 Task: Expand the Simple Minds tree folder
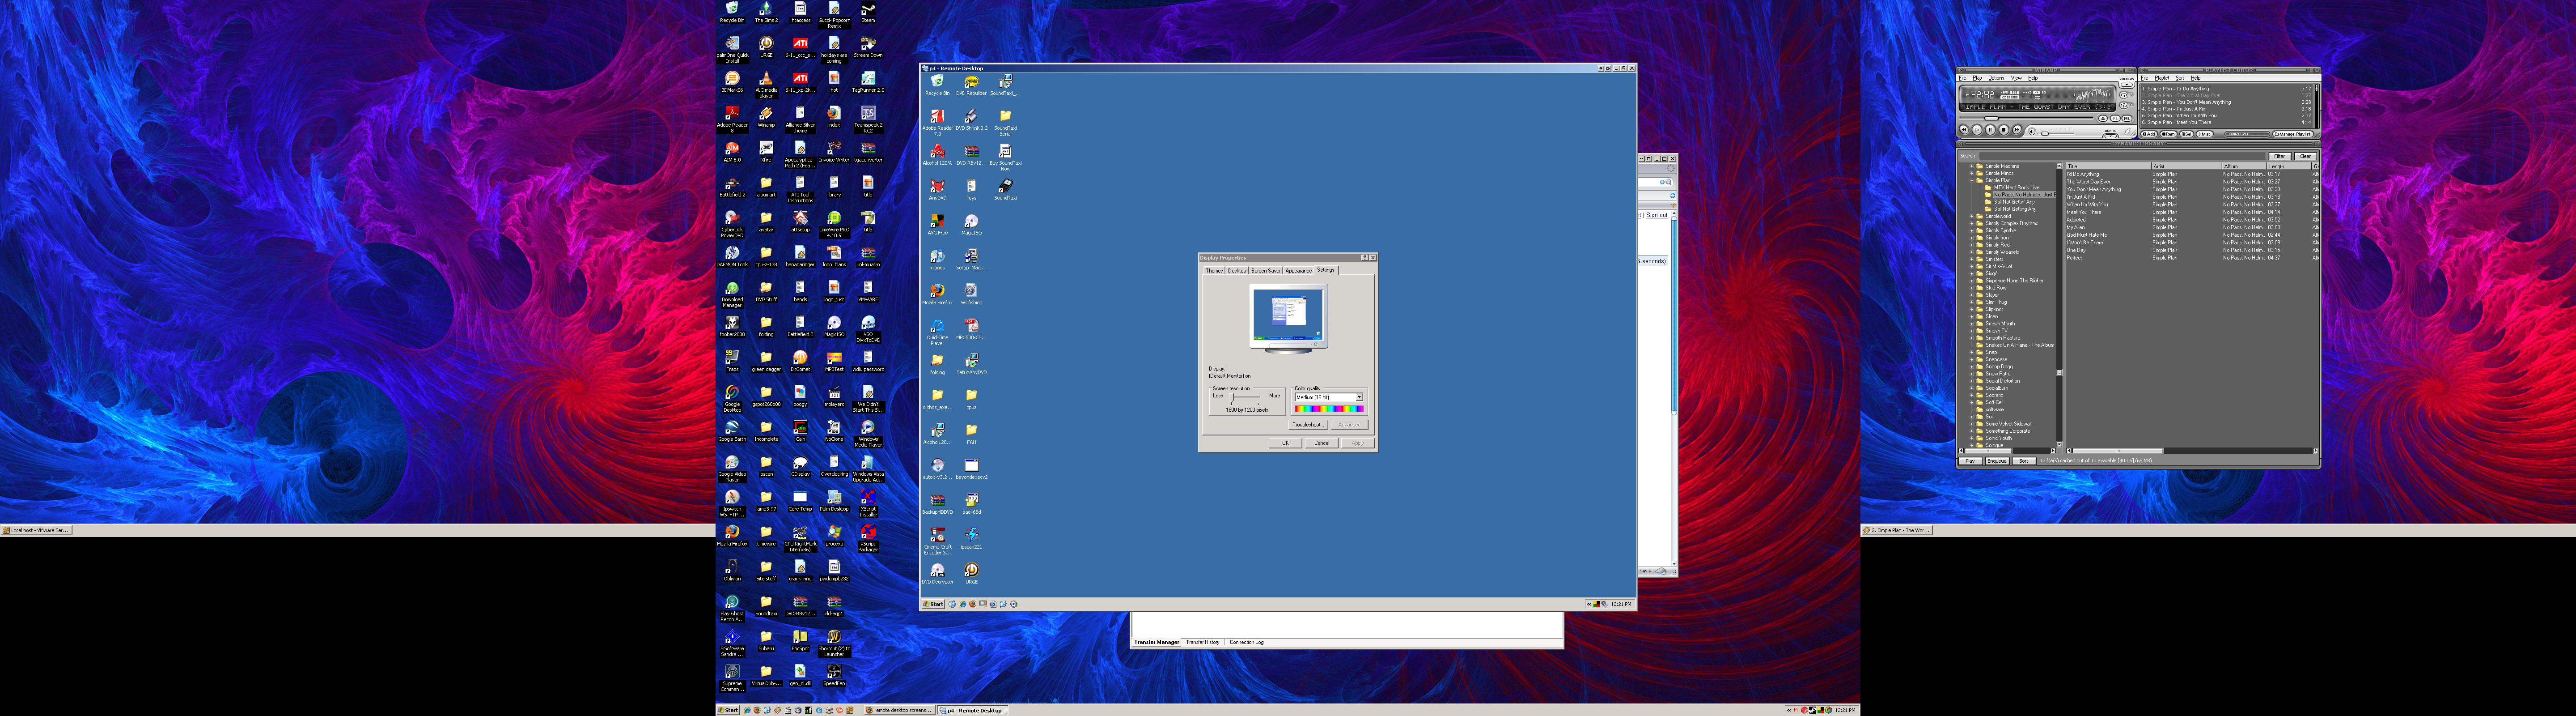[1972, 173]
